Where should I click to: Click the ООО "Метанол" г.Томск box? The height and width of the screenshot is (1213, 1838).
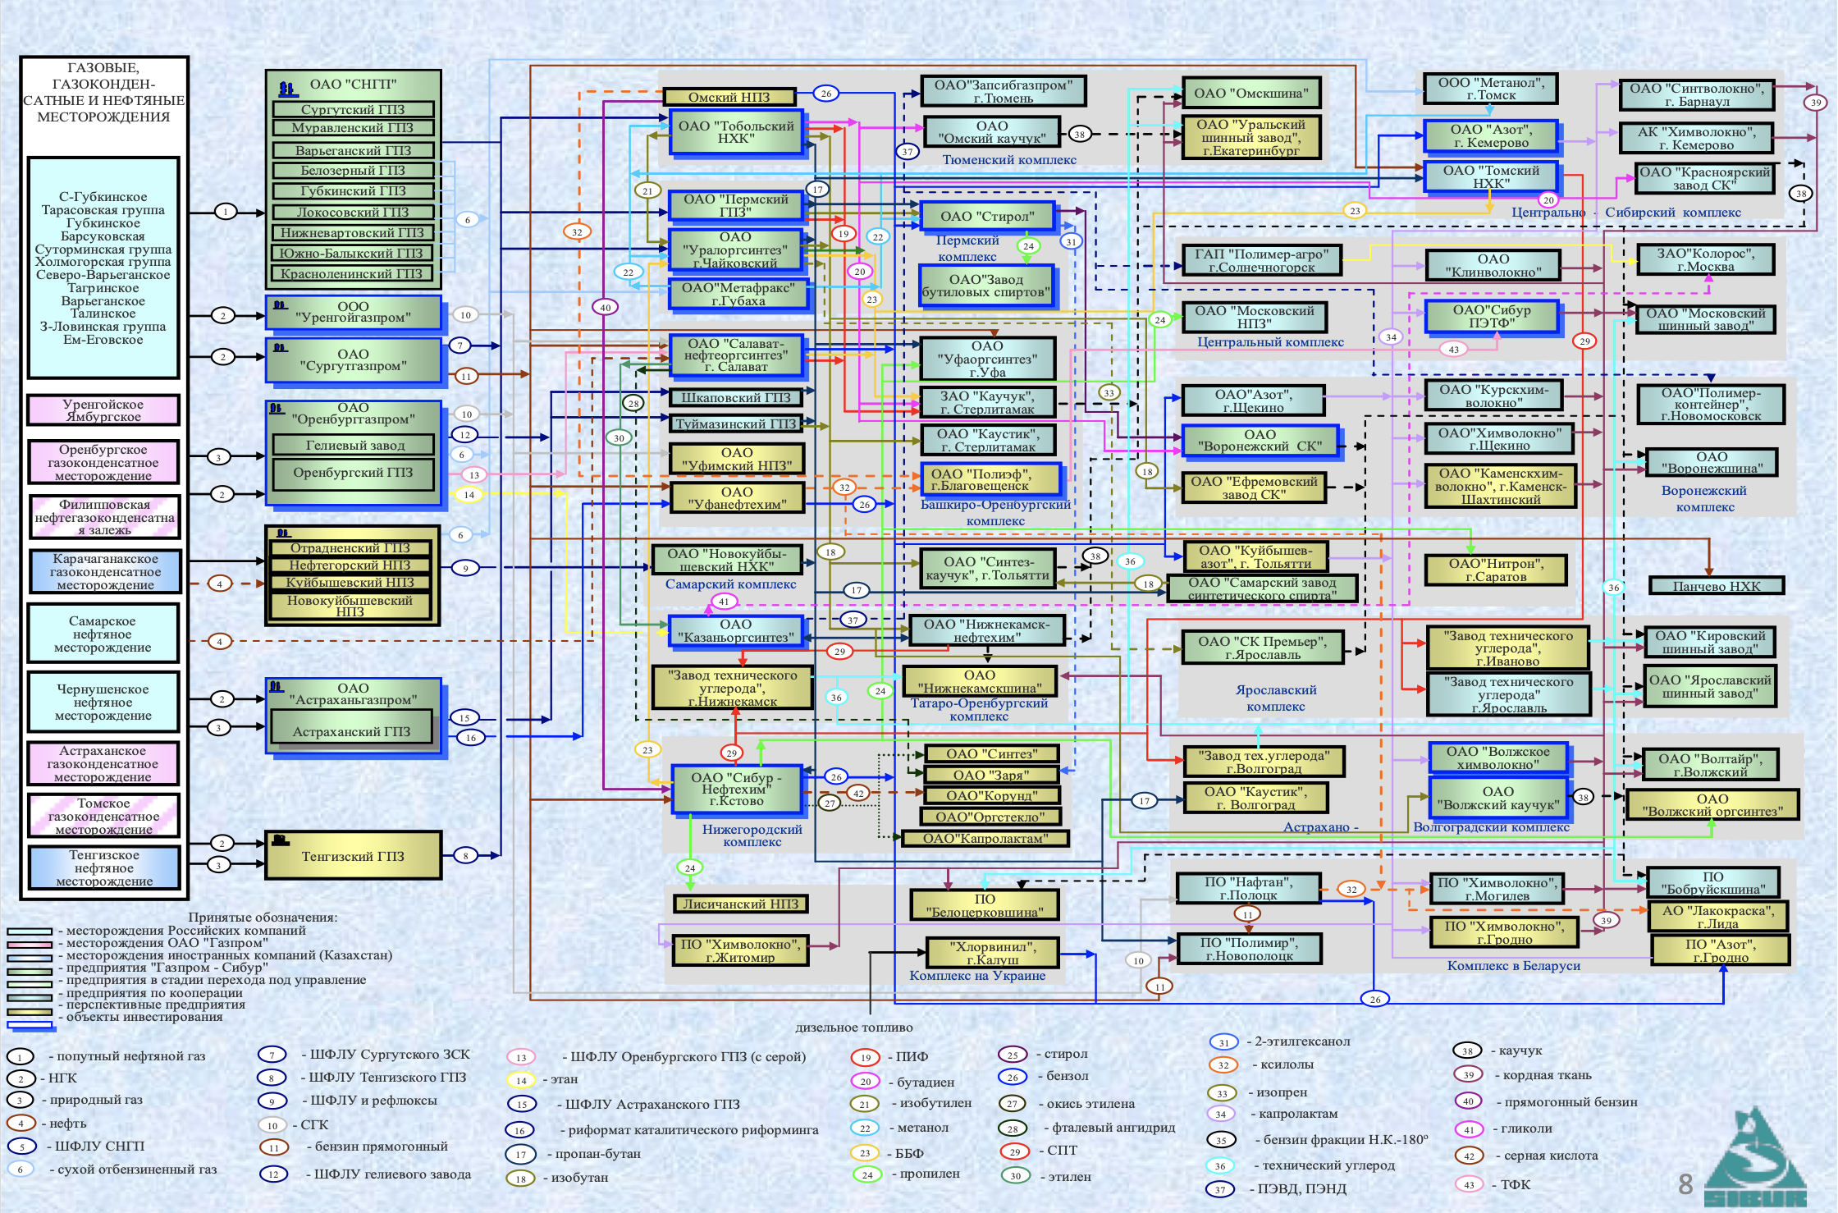1491,89
